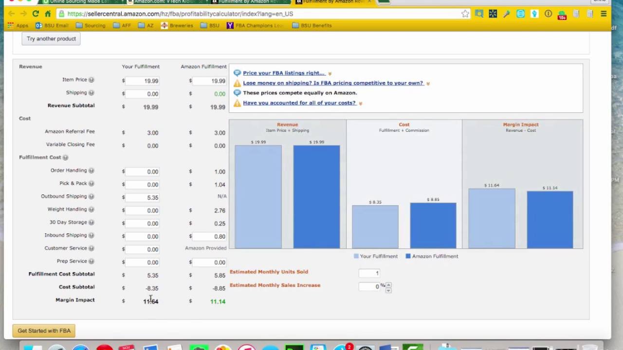This screenshot has height=350, width=623.
Task: Expand the Price your FBA listings right tip
Action: (x=330, y=73)
